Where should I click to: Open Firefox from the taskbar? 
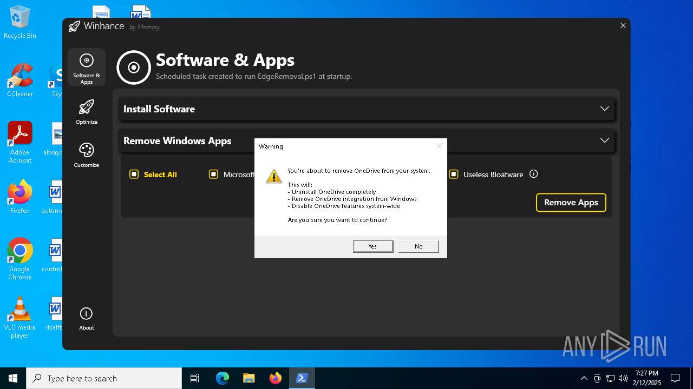276,378
